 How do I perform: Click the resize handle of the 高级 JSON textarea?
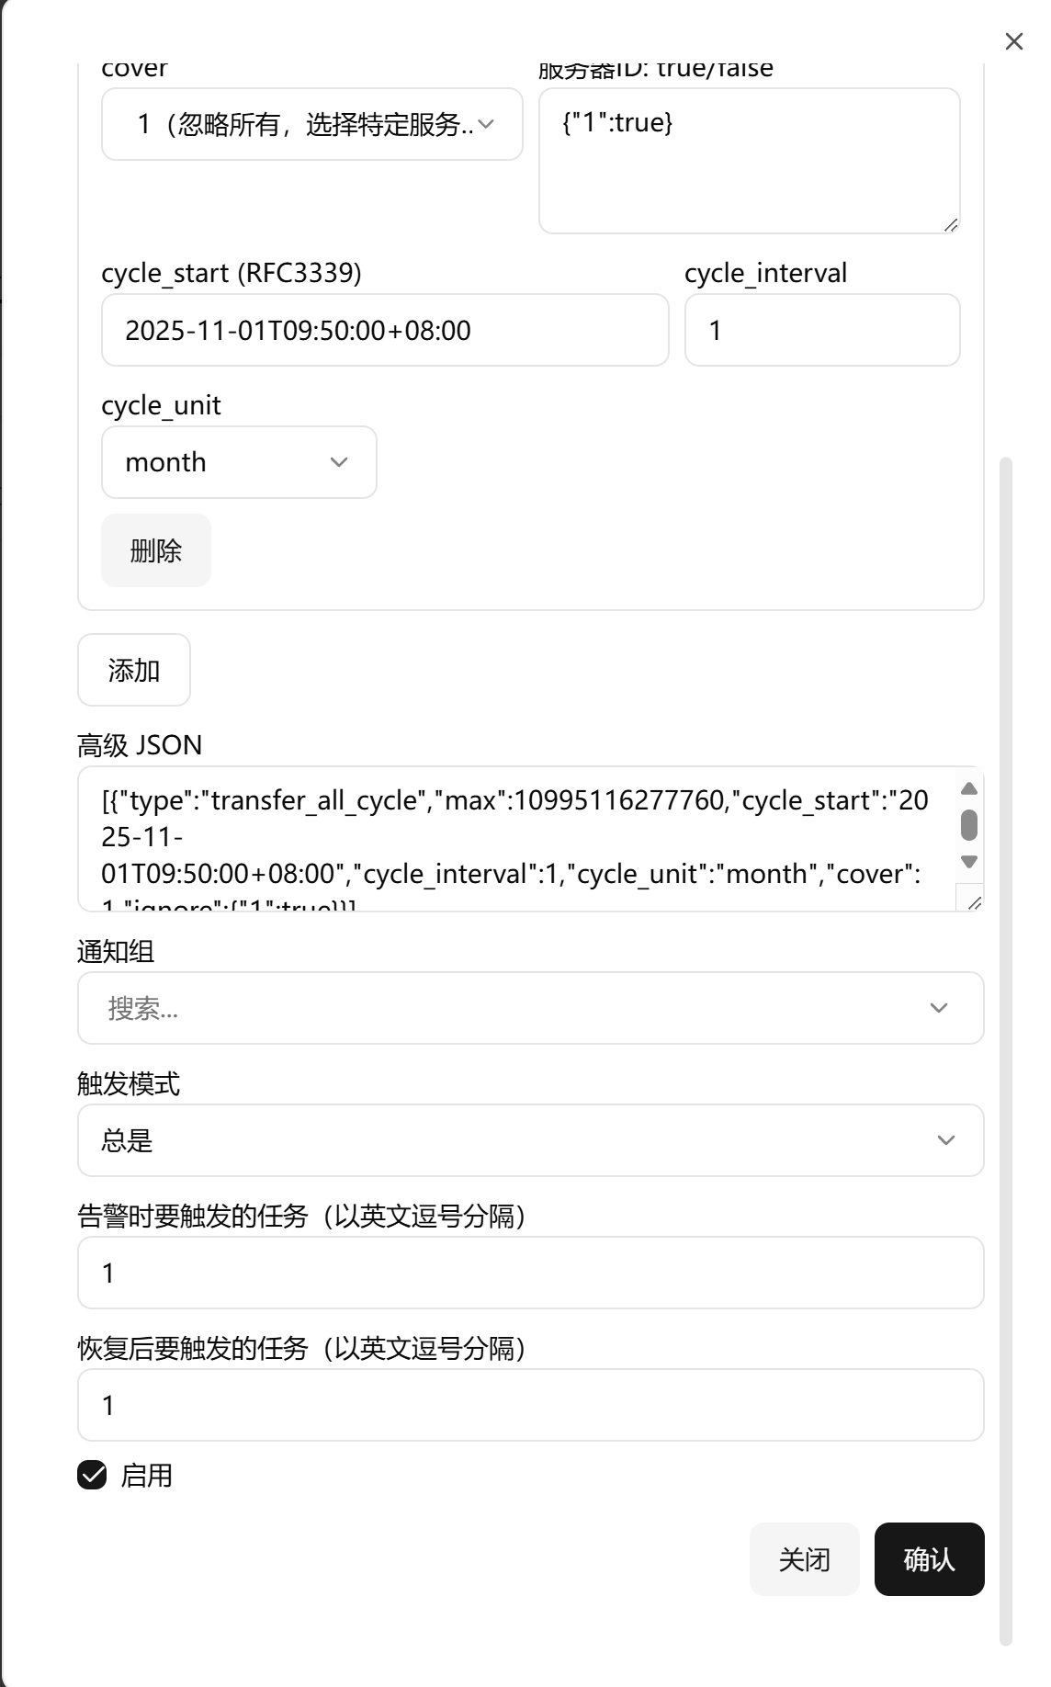[976, 902]
